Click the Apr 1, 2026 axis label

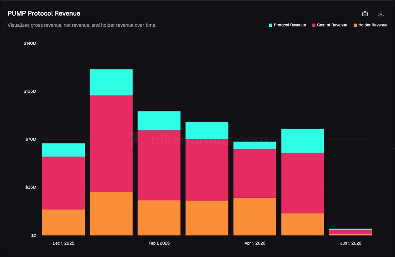[255, 243]
